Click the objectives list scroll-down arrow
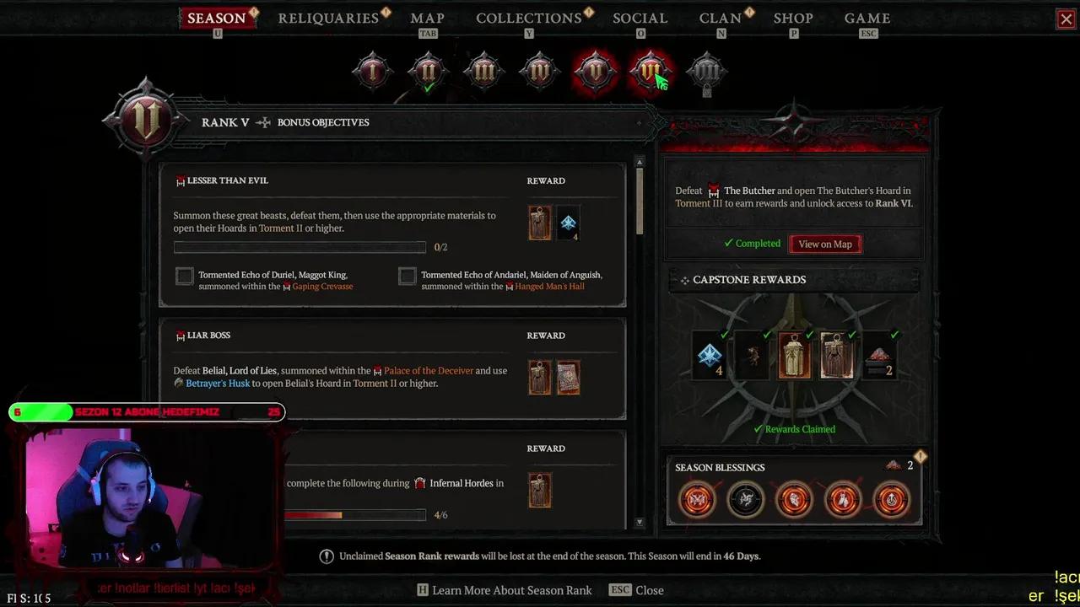The height and width of the screenshot is (607, 1080). point(639,522)
